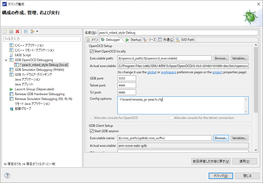Open filter dropdown arrow in toolbar
This screenshot has width=263, height=183.
[x=37, y=31]
